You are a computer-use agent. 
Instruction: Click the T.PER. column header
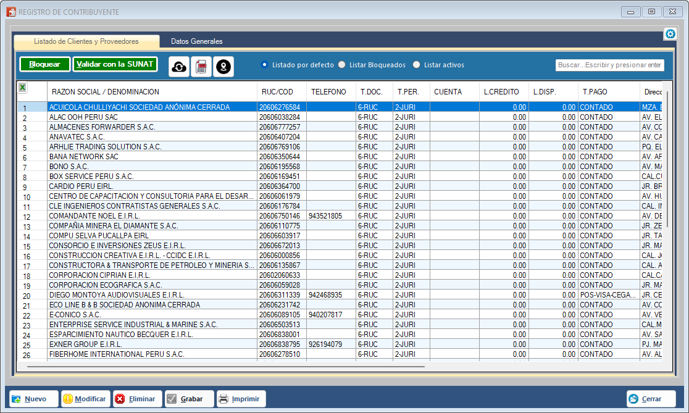point(411,92)
